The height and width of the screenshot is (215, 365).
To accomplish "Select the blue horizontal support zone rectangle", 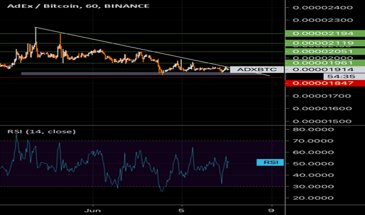I will (x=141, y=73).
